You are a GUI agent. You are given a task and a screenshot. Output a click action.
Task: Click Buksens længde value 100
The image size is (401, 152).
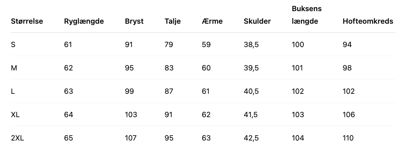(298, 45)
